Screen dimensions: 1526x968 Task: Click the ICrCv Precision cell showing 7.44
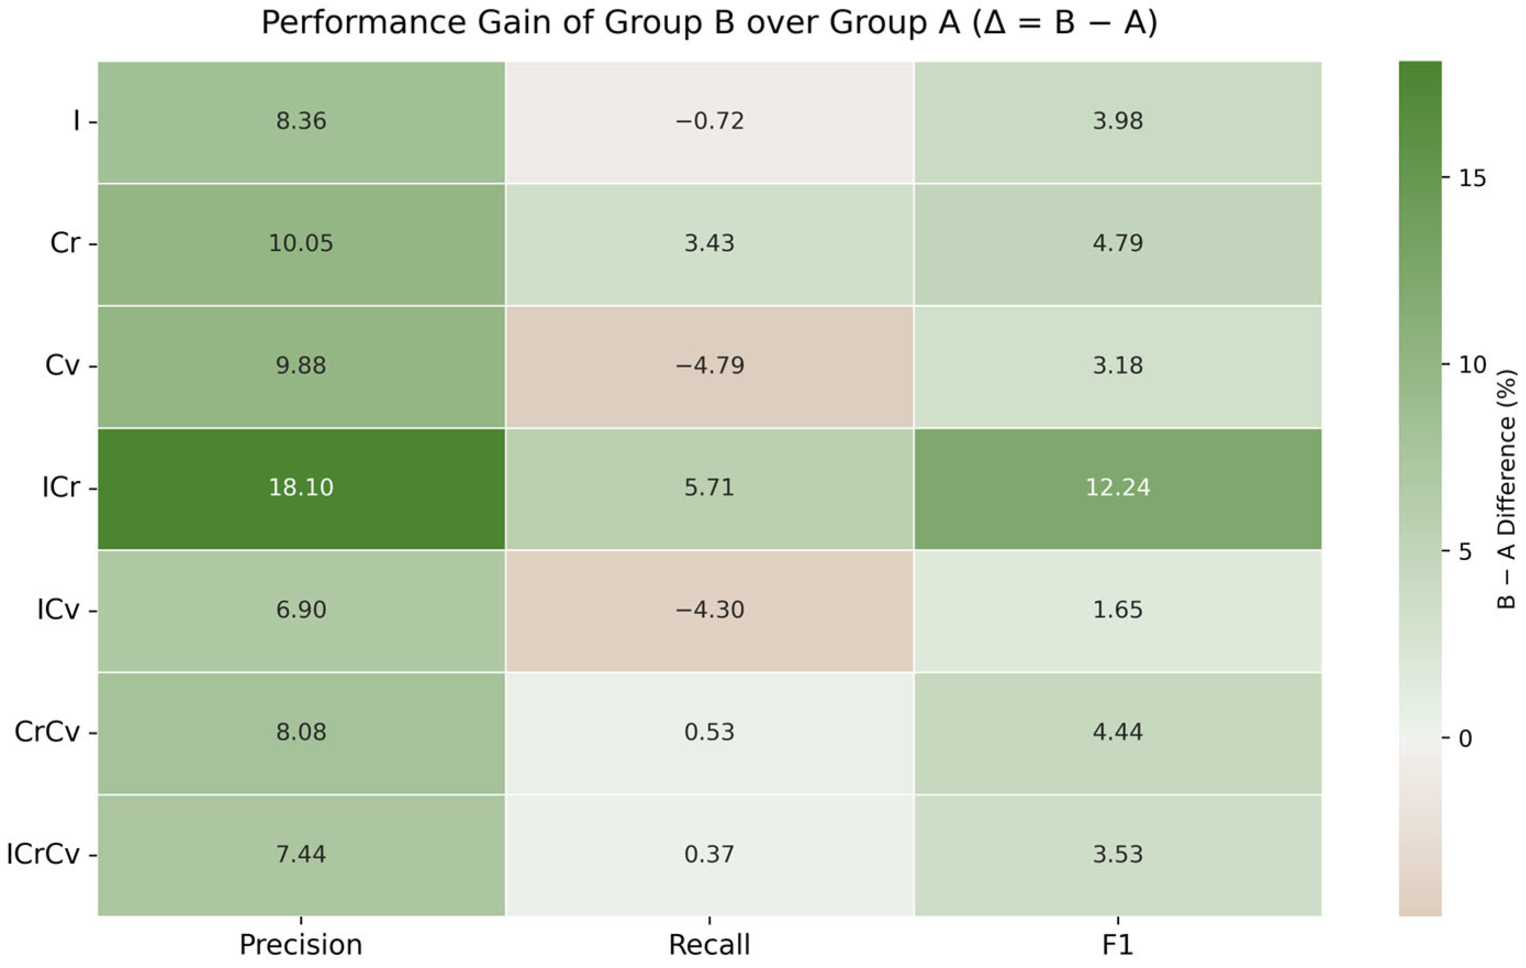(301, 854)
